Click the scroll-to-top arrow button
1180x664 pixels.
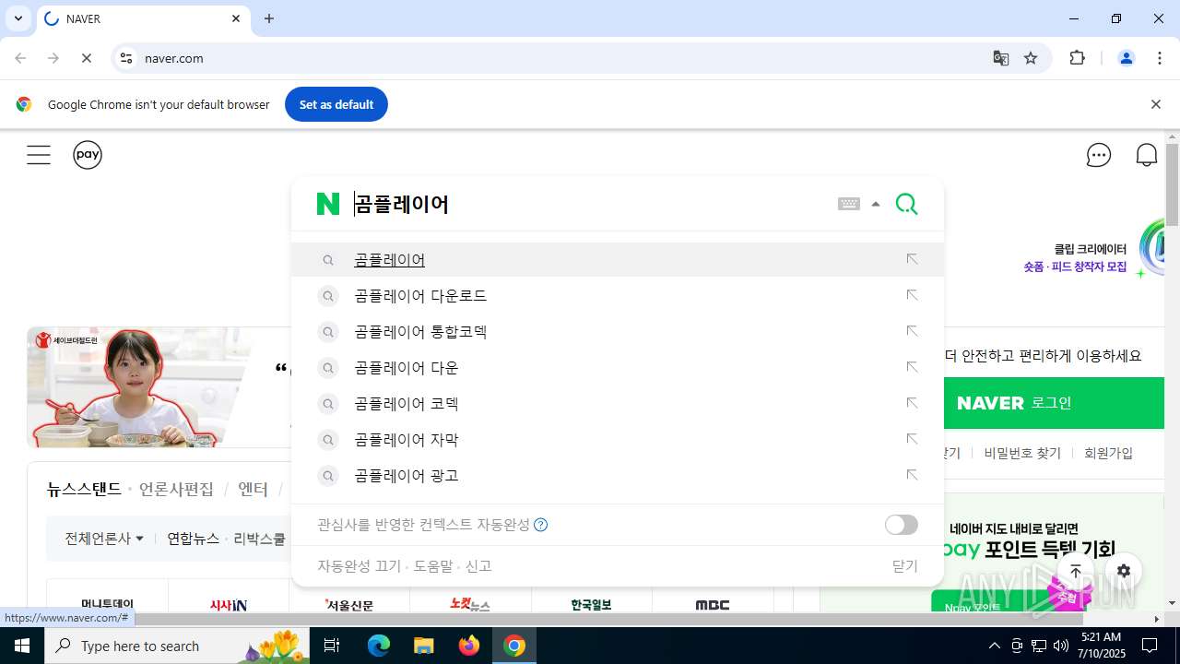point(1076,571)
